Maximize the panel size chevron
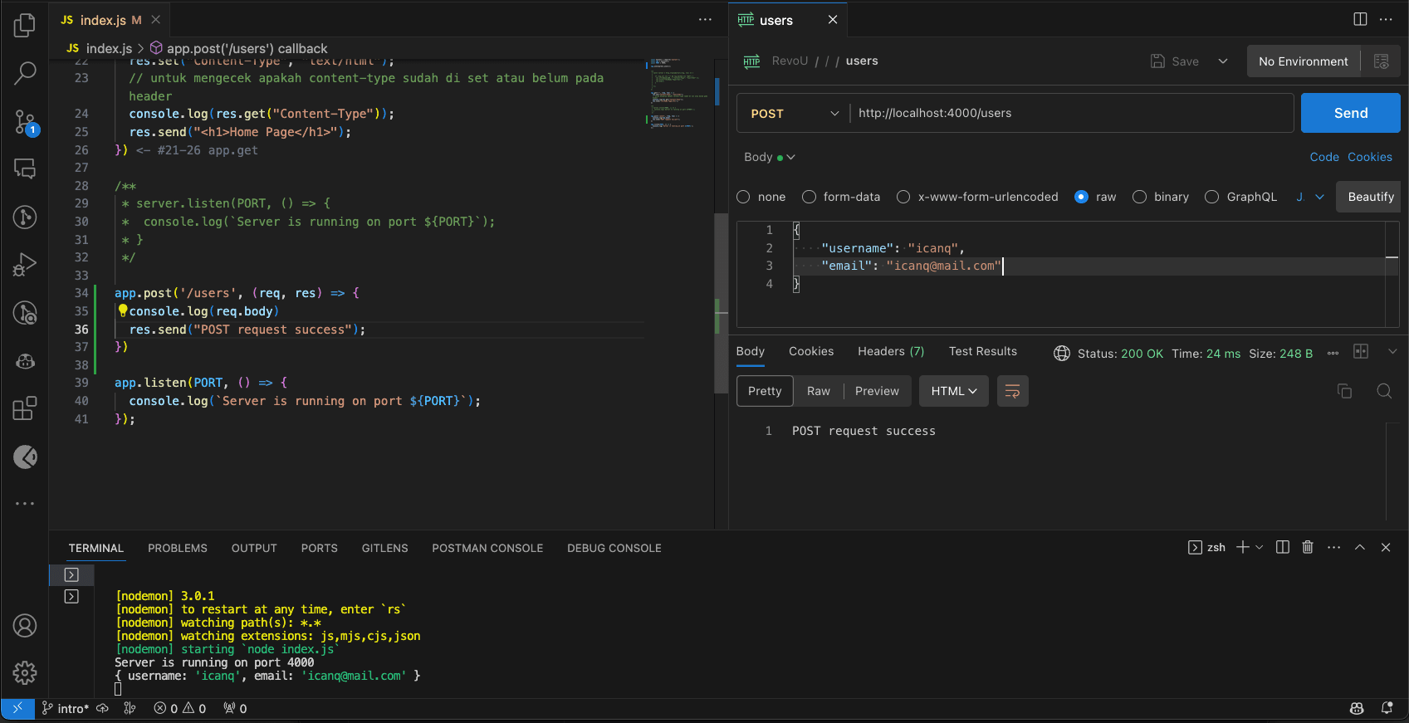The width and height of the screenshot is (1409, 723). pos(1360,547)
